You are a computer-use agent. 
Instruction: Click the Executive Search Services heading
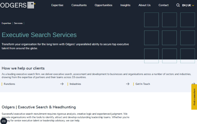[x=39, y=35]
